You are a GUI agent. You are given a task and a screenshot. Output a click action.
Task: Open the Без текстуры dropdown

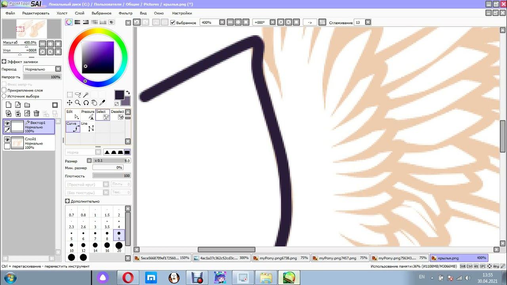pos(106,193)
